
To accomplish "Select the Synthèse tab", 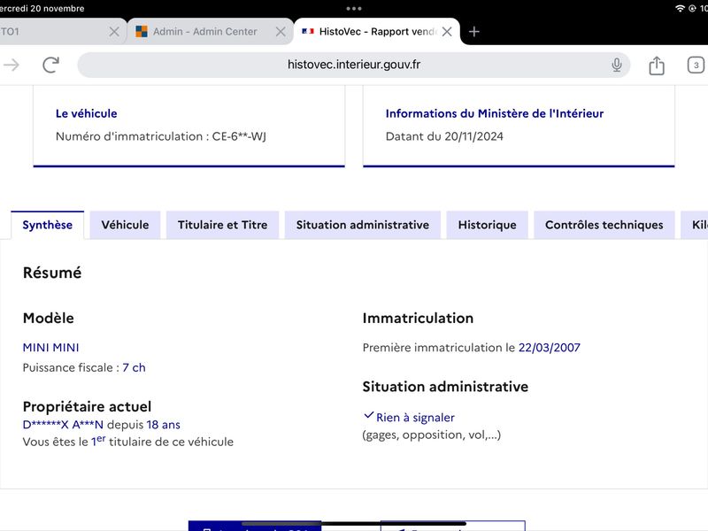I will point(48,225).
